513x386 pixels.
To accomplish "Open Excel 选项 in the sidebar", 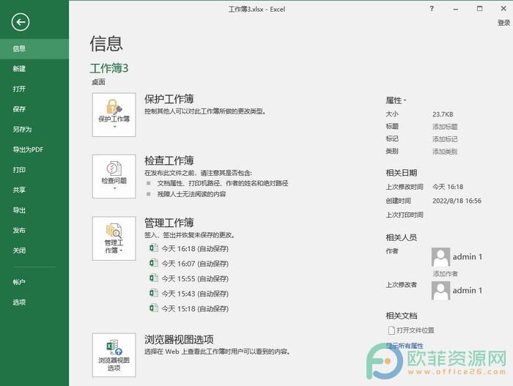I will click(34, 303).
